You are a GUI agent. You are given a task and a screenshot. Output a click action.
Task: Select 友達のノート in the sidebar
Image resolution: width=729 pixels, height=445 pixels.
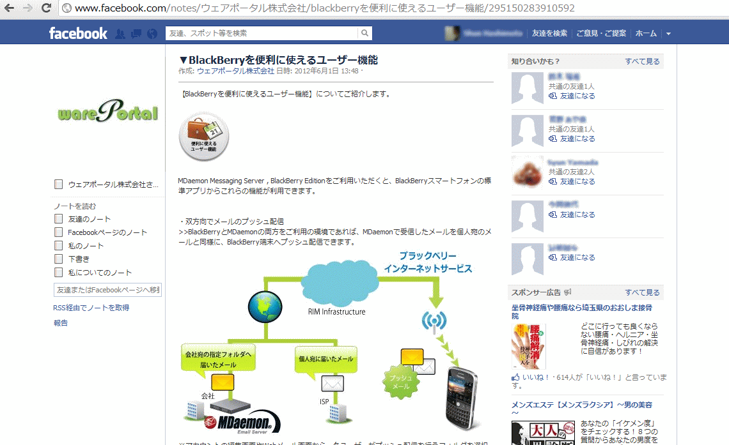90,219
